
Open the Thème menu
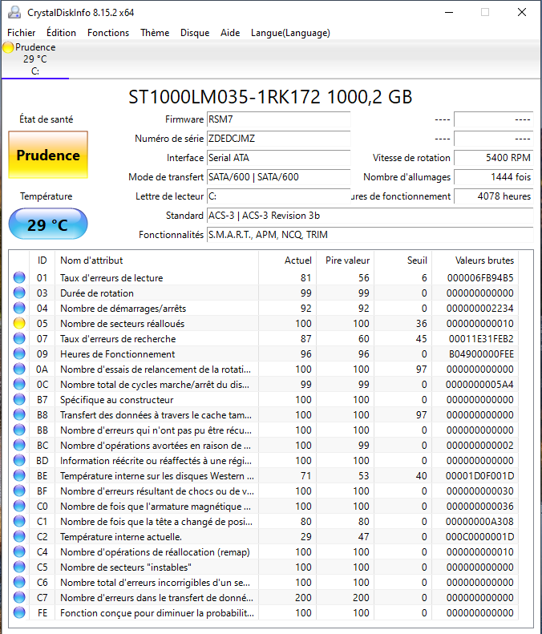pyautogui.click(x=155, y=33)
